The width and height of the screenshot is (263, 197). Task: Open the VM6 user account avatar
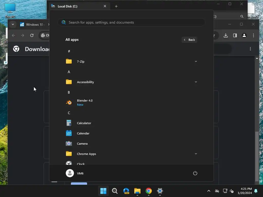[x=70, y=173]
